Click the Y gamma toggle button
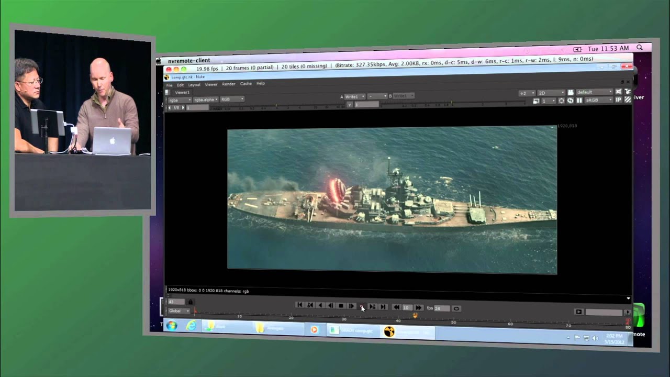Image resolution: width=670 pixels, height=377 pixels. coord(349,104)
